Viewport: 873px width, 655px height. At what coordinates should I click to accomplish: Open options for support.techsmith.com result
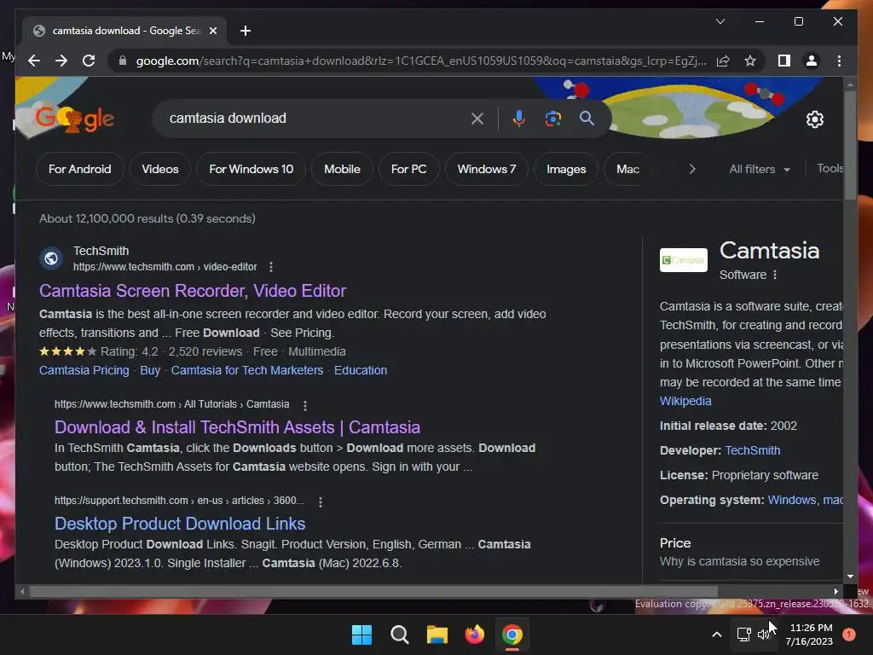point(321,501)
